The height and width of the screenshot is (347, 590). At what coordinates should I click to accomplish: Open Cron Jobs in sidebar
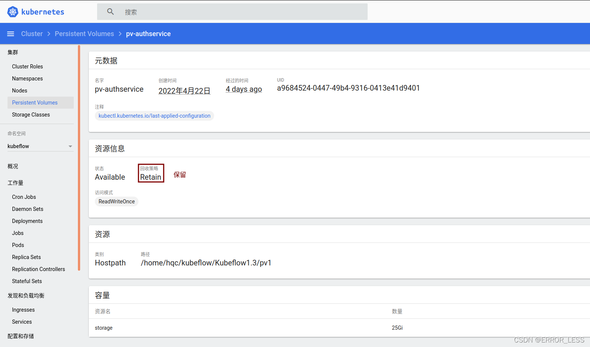pos(24,197)
